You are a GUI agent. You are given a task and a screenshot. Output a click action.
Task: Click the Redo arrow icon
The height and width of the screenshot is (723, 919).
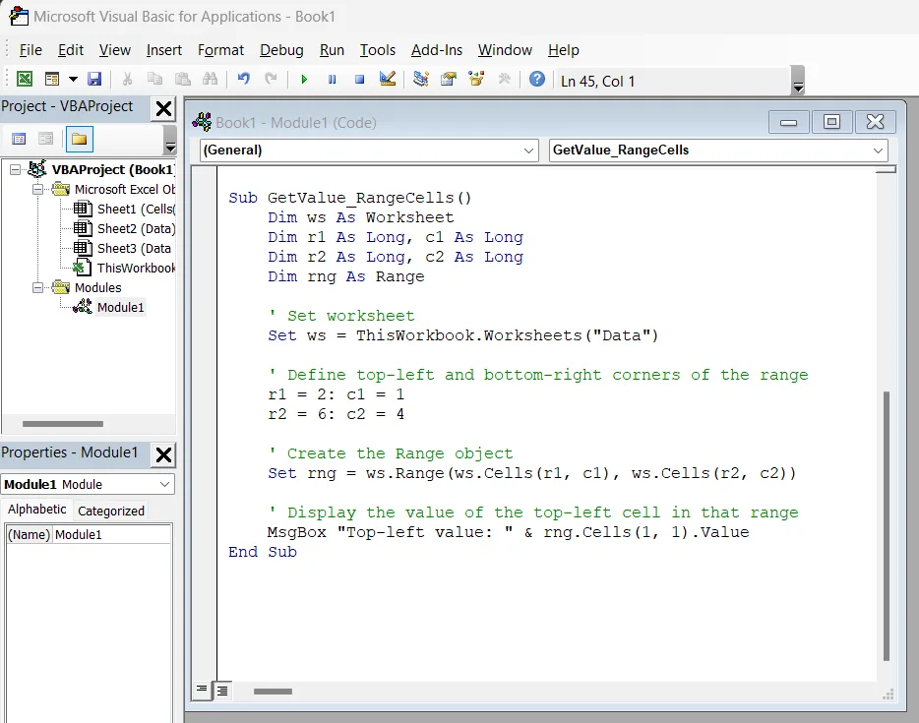271,79
